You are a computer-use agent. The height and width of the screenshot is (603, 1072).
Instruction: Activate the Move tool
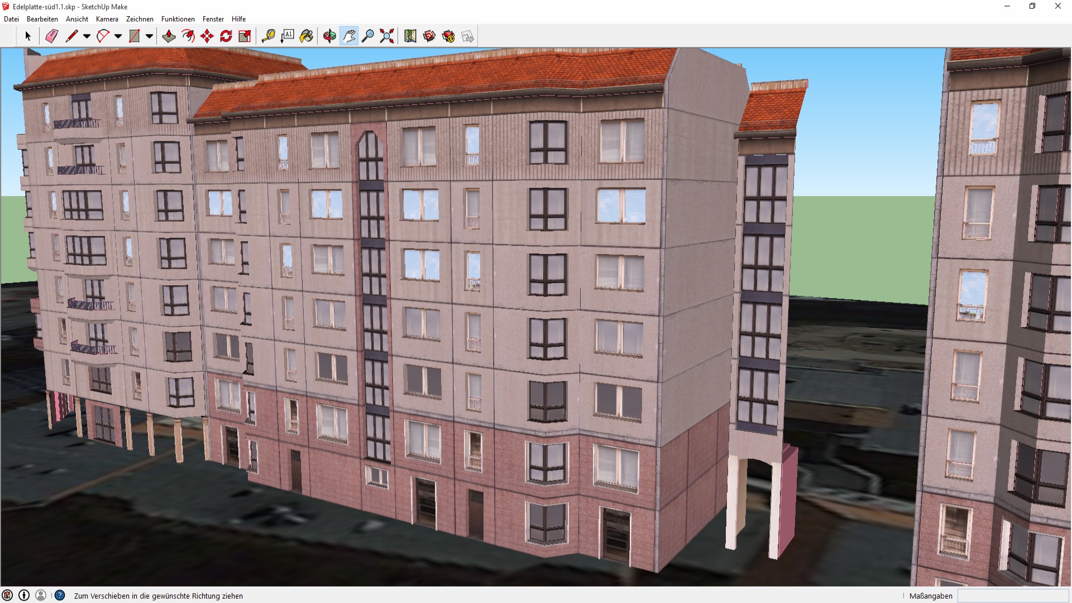pos(207,36)
